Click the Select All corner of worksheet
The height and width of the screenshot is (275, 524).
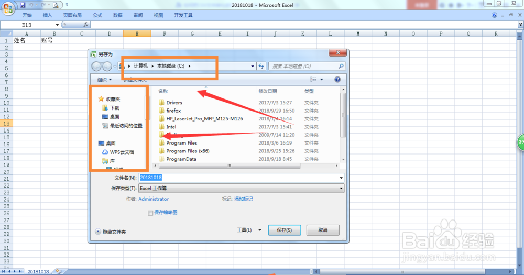pos(6,34)
